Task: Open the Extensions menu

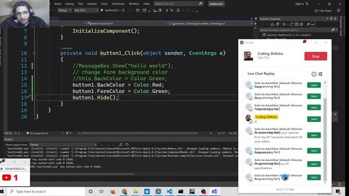Action: (x=118, y=4)
